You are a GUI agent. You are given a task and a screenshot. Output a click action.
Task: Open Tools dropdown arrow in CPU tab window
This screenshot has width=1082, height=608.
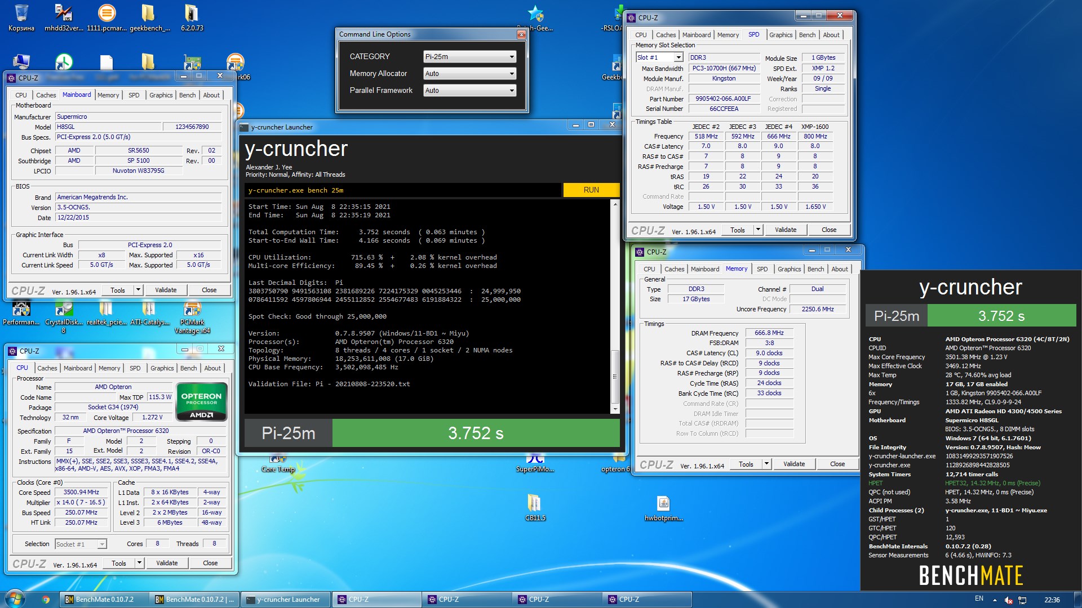[139, 563]
